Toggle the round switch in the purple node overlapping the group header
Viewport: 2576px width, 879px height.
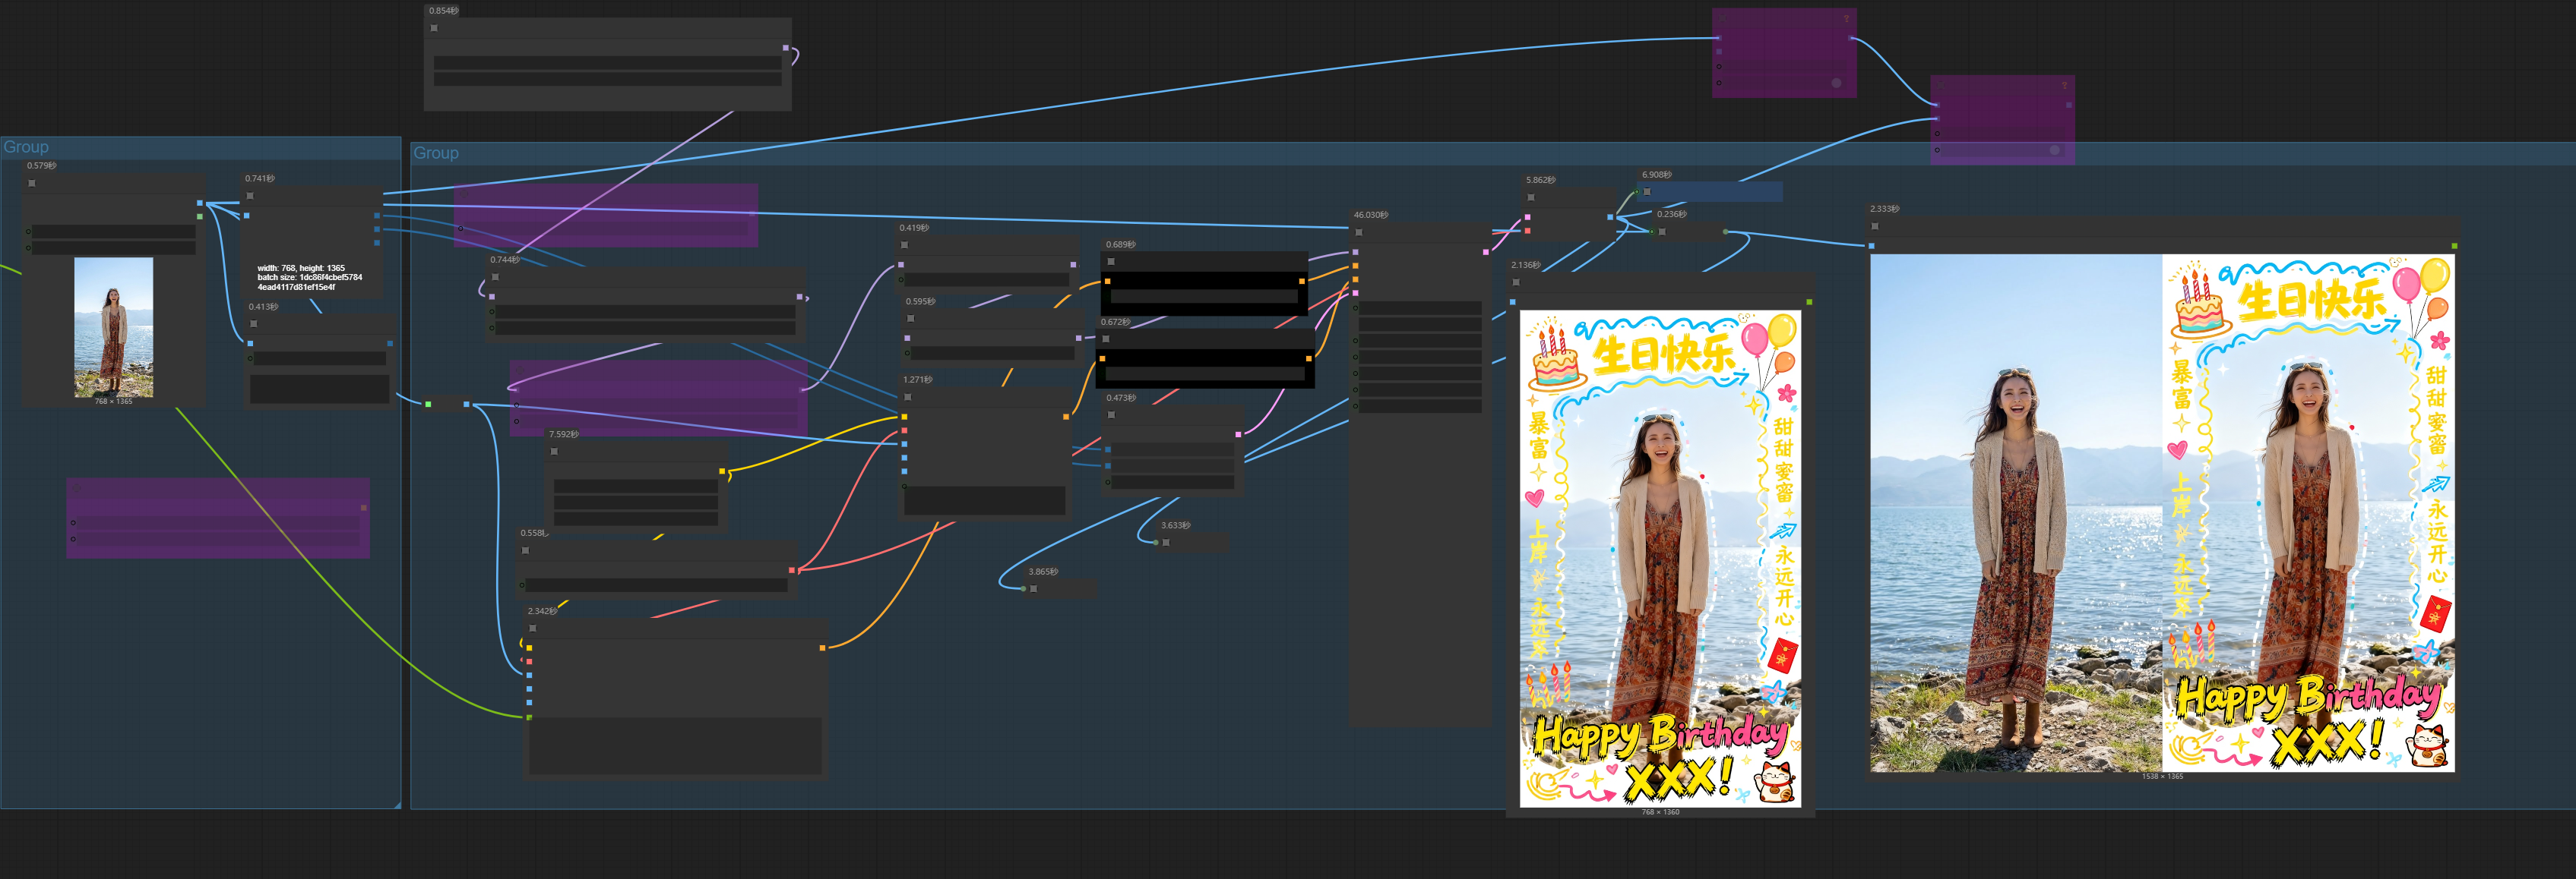point(2054,150)
